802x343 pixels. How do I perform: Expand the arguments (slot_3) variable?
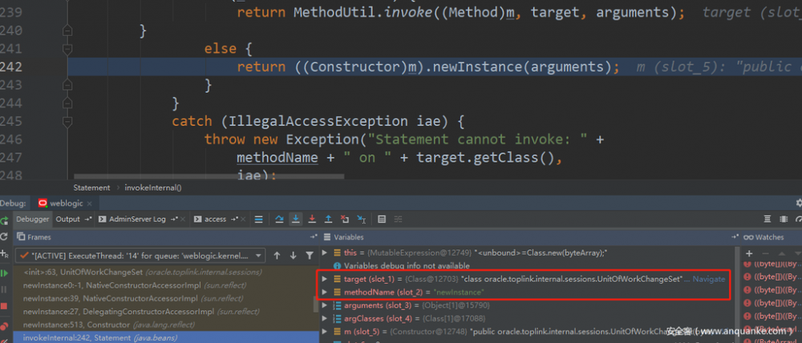[324, 305]
